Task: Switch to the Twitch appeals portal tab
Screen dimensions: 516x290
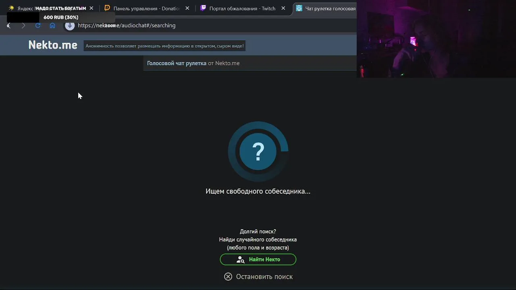Action: (242, 8)
